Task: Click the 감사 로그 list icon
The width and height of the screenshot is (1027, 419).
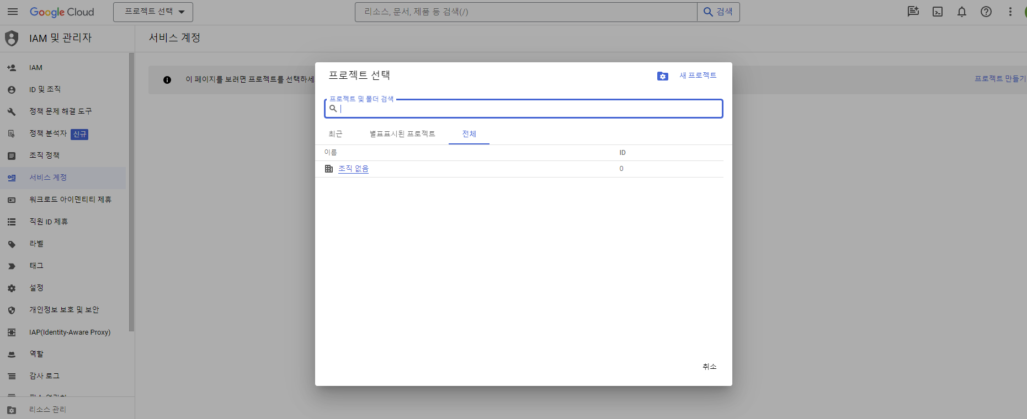Action: coord(12,377)
